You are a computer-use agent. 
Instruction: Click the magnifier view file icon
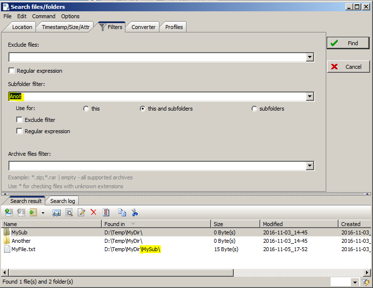[x=69, y=212]
